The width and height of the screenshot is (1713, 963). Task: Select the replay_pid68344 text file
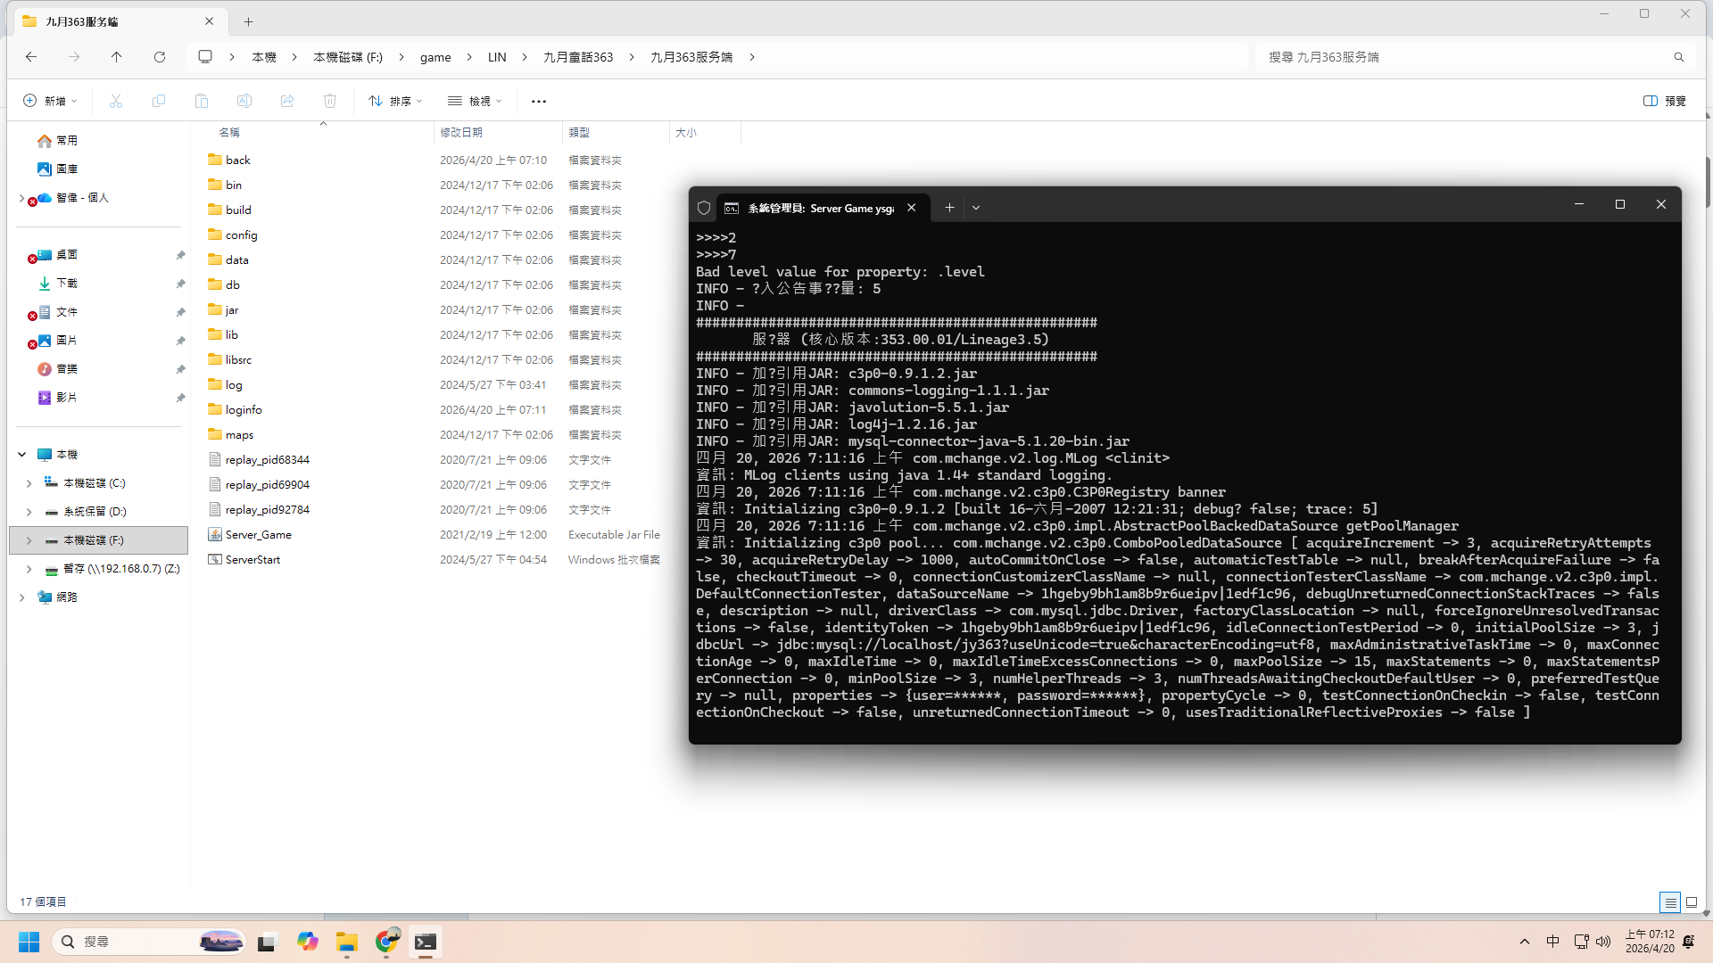pos(267,460)
